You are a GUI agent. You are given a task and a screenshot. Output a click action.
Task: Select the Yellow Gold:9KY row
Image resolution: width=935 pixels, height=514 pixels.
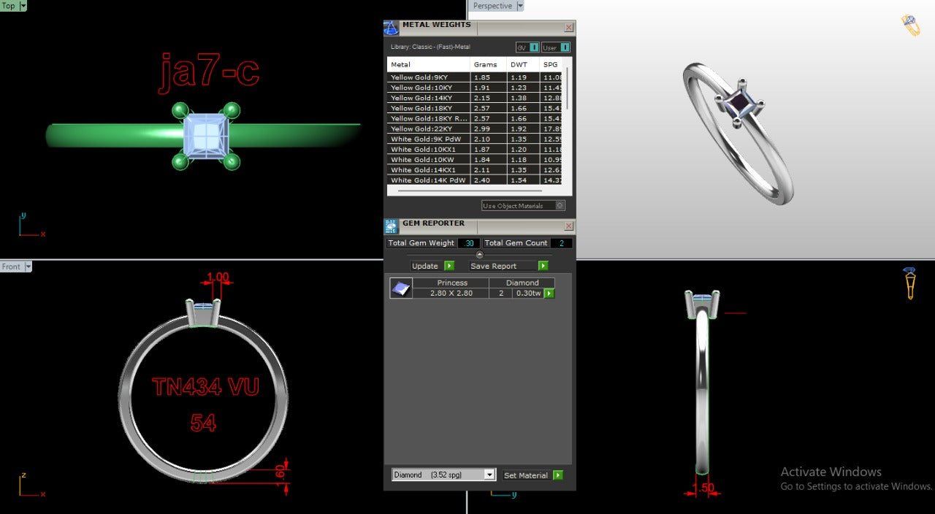click(475, 77)
